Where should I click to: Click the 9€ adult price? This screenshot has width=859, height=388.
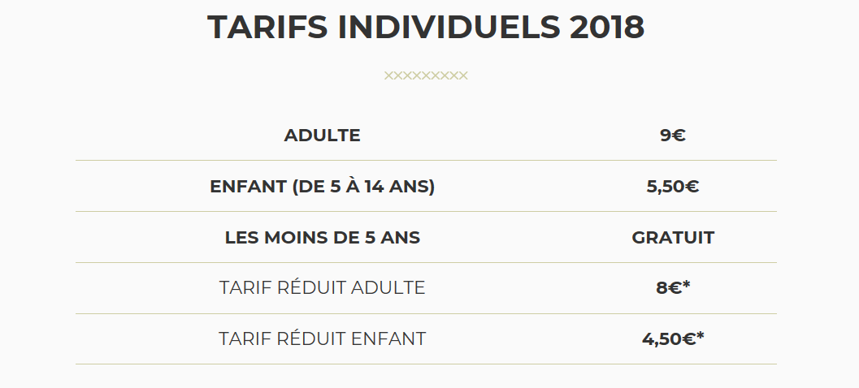coord(673,136)
